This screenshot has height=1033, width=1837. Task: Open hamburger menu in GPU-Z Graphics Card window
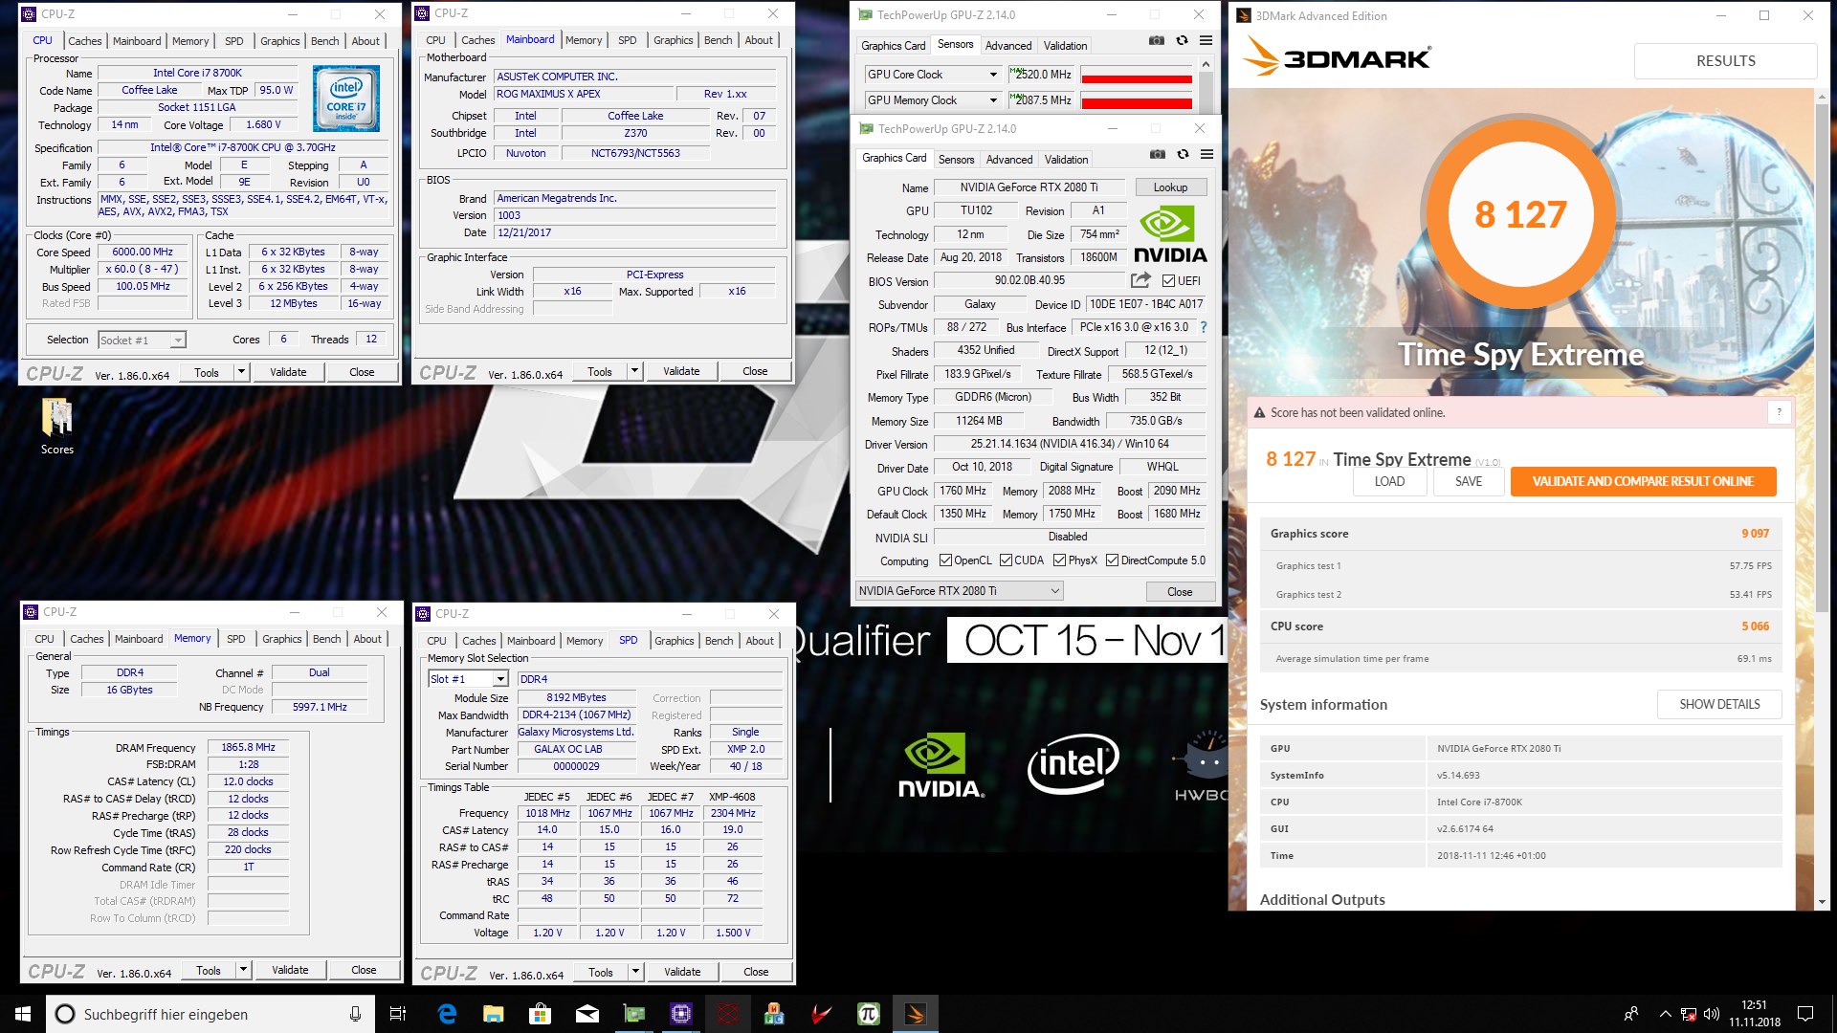coord(1206,154)
